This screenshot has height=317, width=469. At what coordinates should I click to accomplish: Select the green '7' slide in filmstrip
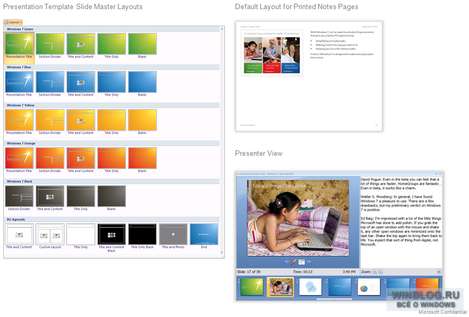coord(252,287)
